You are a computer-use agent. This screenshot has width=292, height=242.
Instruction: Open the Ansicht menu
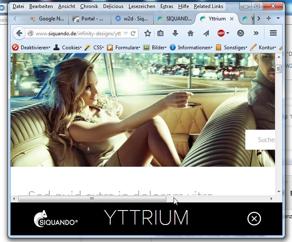coord(67,6)
